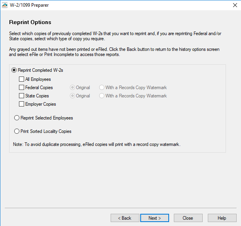Screen dimensions: 241x226
Task: Select Original for Federal Copies
Action: click(72, 88)
